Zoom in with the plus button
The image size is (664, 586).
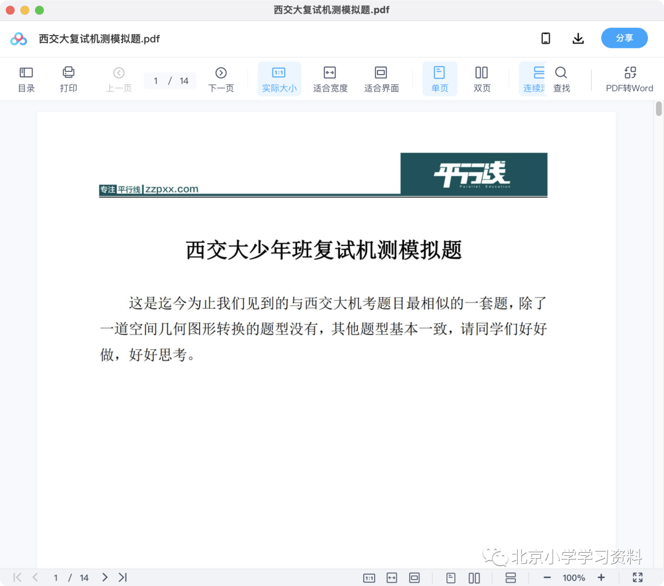click(601, 577)
